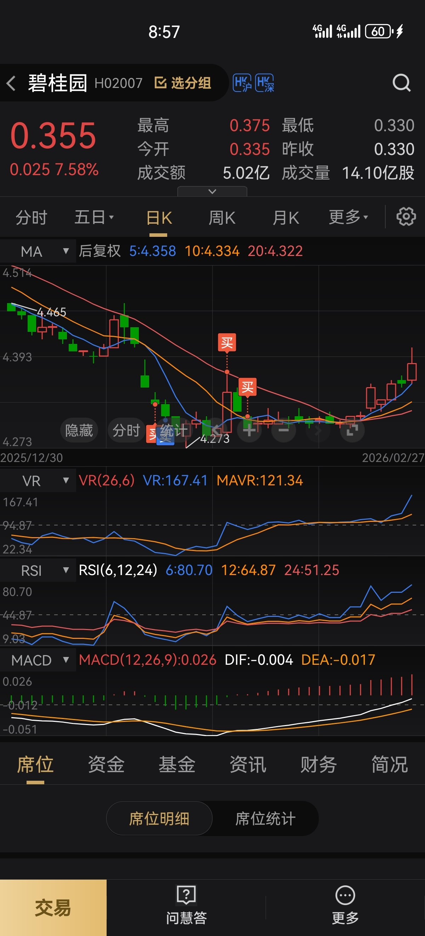Tap the HK沪 Shanghai connect badge

[242, 83]
